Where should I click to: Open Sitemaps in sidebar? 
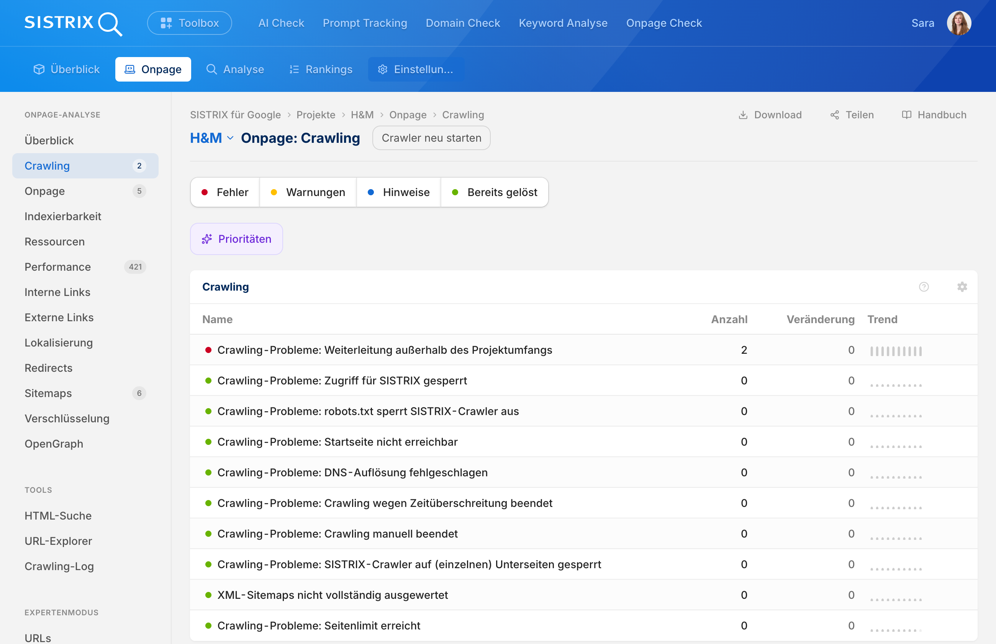pyautogui.click(x=85, y=394)
